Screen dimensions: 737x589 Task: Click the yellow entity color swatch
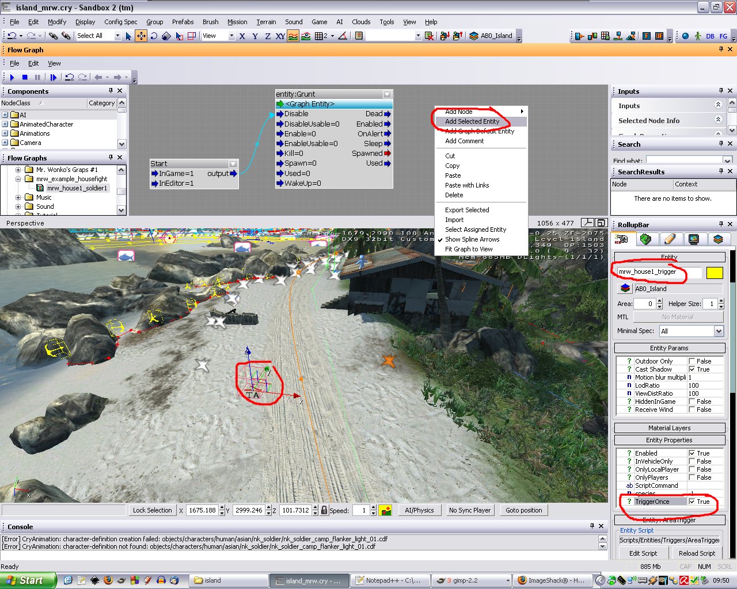pyautogui.click(x=714, y=273)
